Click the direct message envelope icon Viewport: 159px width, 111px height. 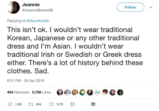point(72,104)
